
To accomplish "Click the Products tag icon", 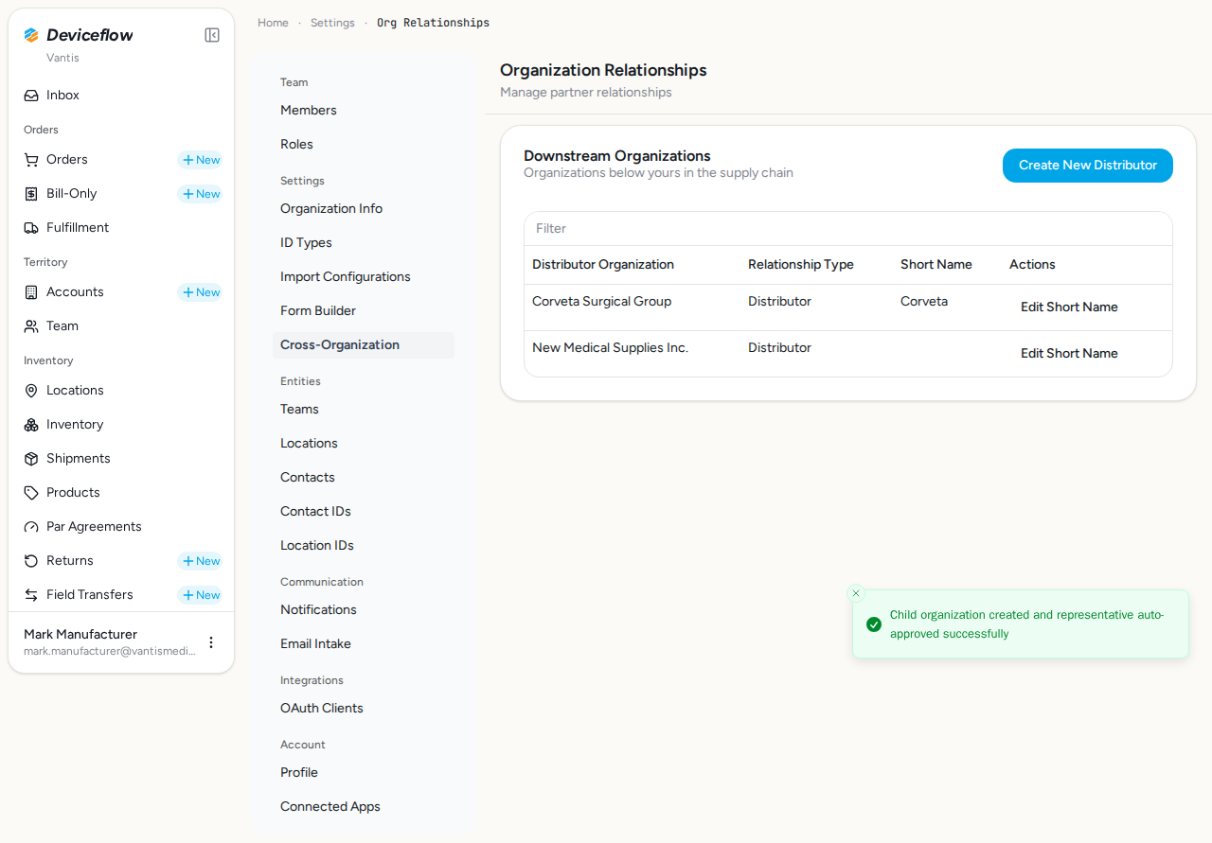I will click(31, 493).
